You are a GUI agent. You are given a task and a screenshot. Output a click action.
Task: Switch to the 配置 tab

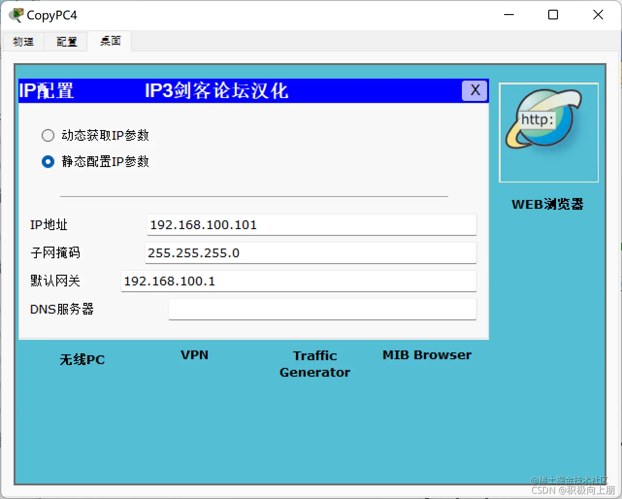coord(66,42)
